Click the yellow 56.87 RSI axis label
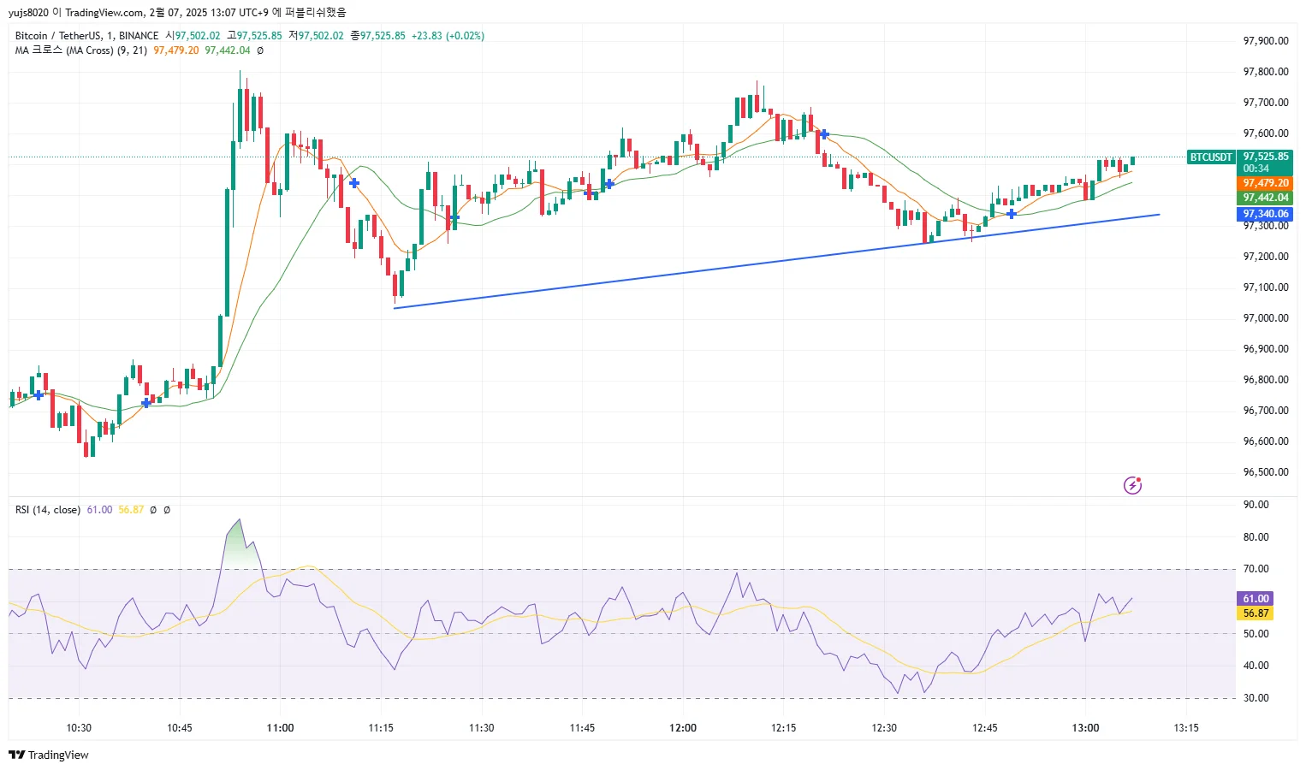 pyautogui.click(x=1256, y=613)
